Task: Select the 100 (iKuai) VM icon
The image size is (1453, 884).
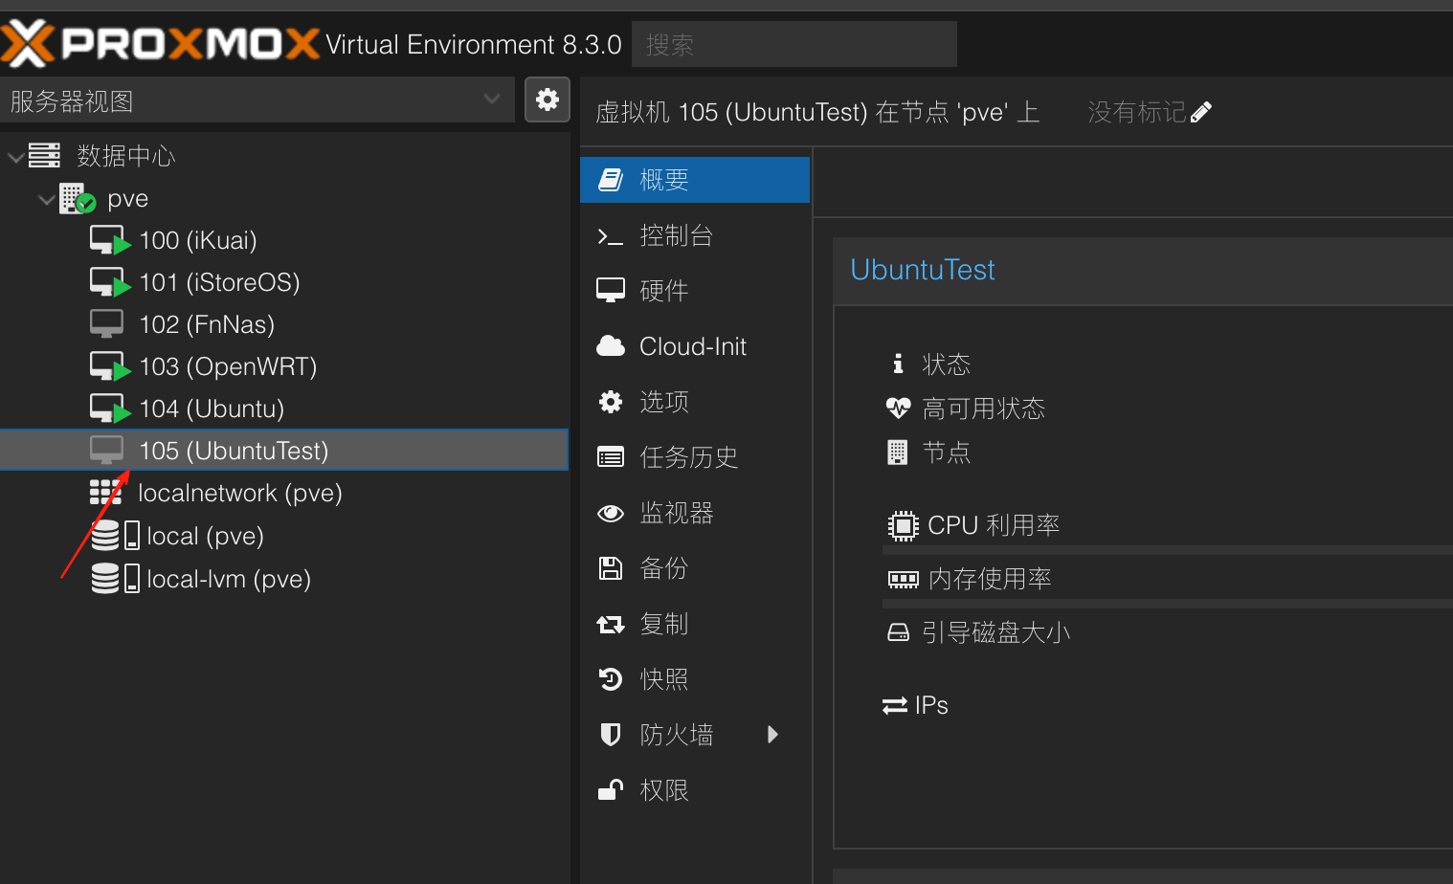Action: coord(108,240)
